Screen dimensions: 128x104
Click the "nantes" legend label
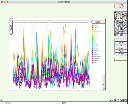96,46
